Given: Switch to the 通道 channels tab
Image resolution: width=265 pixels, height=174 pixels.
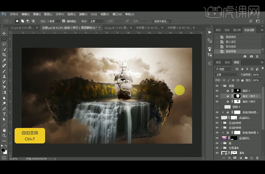Looking at the screenshot, I should tap(218, 62).
